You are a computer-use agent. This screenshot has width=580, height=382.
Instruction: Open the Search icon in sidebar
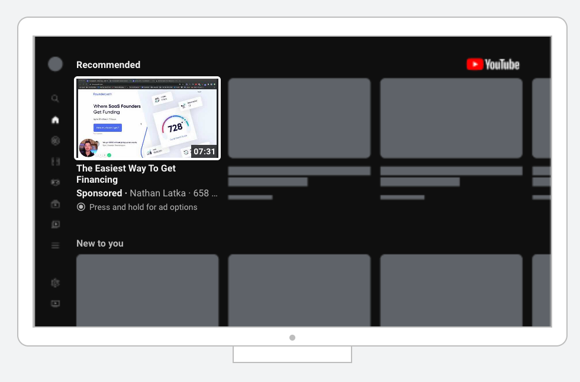point(55,98)
